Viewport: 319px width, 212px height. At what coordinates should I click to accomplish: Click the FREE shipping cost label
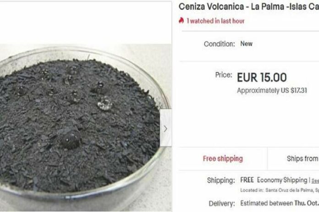pyautogui.click(x=247, y=180)
